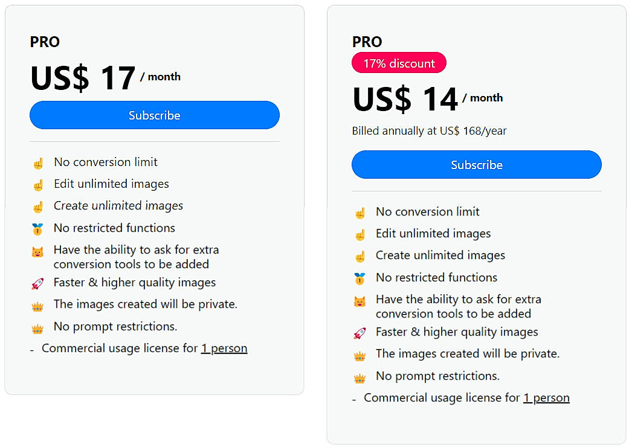Click the rocket icon beside Faster & higher quality images

(37, 282)
